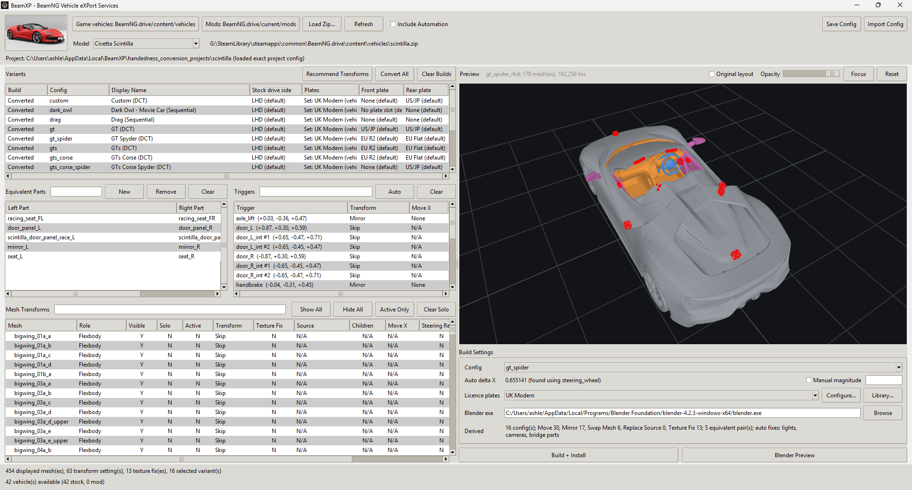This screenshot has height=490, width=912.
Task: Browse for Blender executable
Action: pos(883,413)
